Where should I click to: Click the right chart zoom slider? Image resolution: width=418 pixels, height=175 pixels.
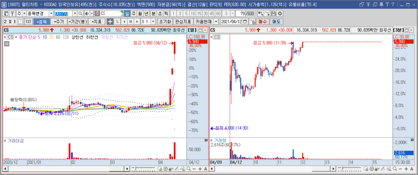click(x=350, y=169)
